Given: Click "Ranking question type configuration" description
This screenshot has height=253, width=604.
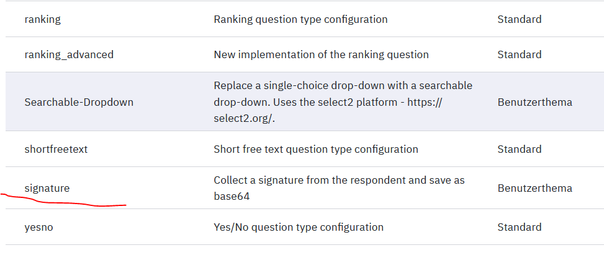Looking at the screenshot, I should pyautogui.click(x=300, y=19).
